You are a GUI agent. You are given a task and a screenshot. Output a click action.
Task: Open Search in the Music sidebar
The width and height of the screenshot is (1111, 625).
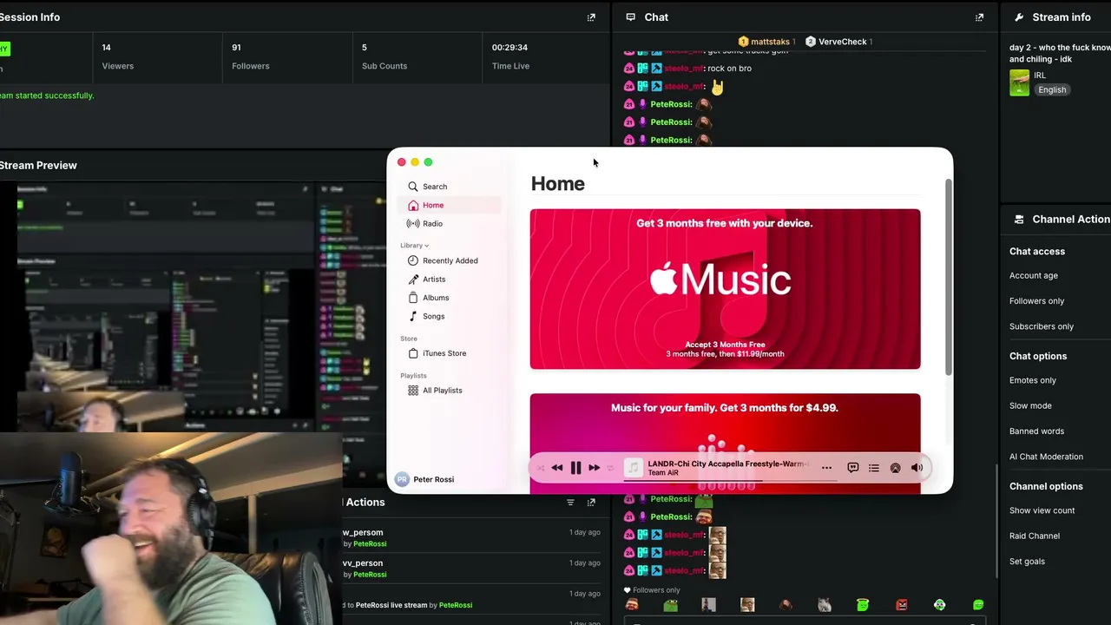pyautogui.click(x=434, y=187)
